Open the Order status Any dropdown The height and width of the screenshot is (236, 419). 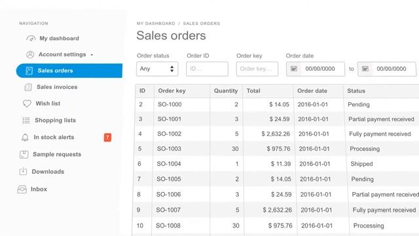(157, 69)
